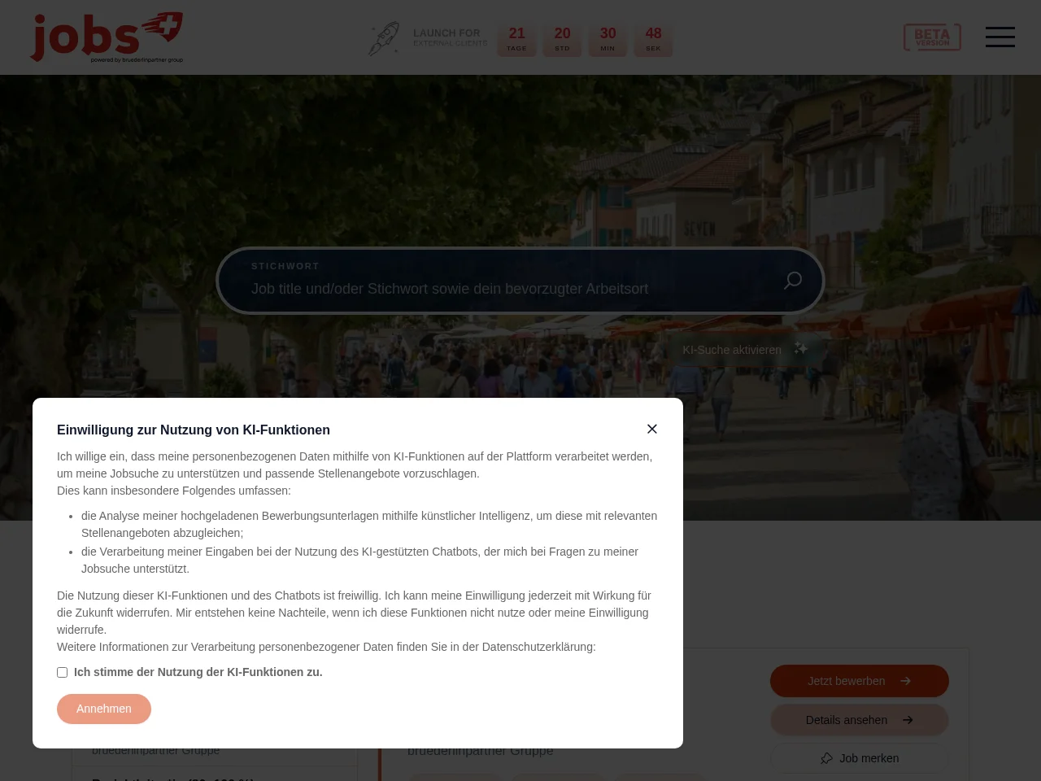Screen dimensions: 1041x781
Task: Open the hamburger menu
Action: point(1000,37)
